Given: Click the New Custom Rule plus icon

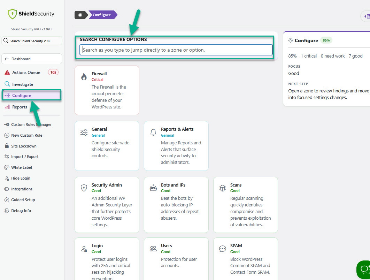Looking at the screenshot, I should tap(7, 135).
